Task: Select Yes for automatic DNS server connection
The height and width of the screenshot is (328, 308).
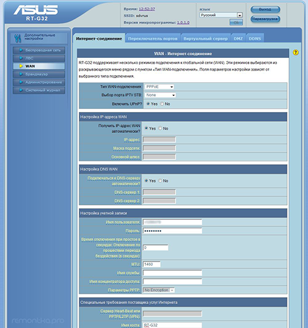Action: (146, 180)
